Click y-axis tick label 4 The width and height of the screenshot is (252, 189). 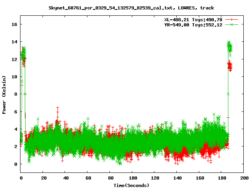(x=16, y=129)
